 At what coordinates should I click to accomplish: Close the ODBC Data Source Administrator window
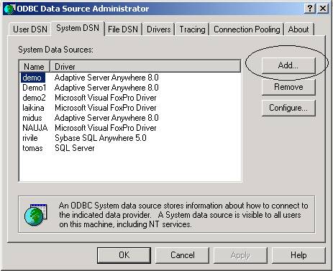(323, 9)
